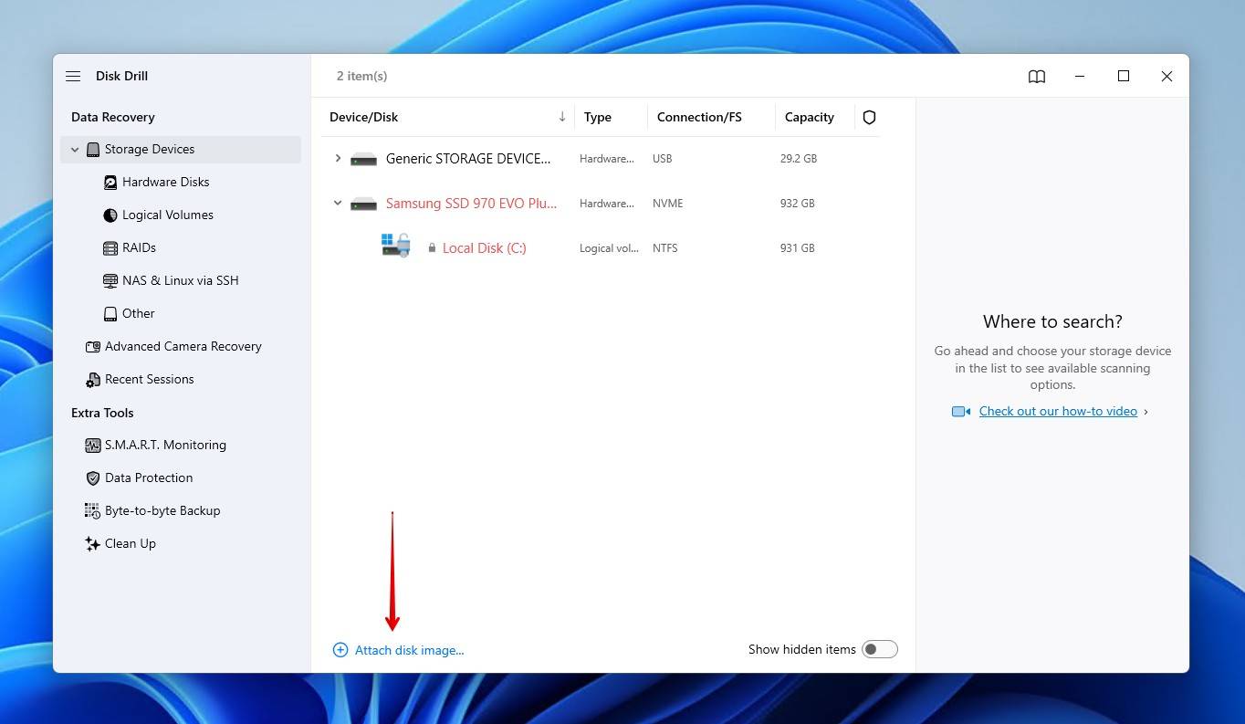Image resolution: width=1245 pixels, height=724 pixels.
Task: Open the bookmarks icon in the title bar
Action: click(1037, 76)
